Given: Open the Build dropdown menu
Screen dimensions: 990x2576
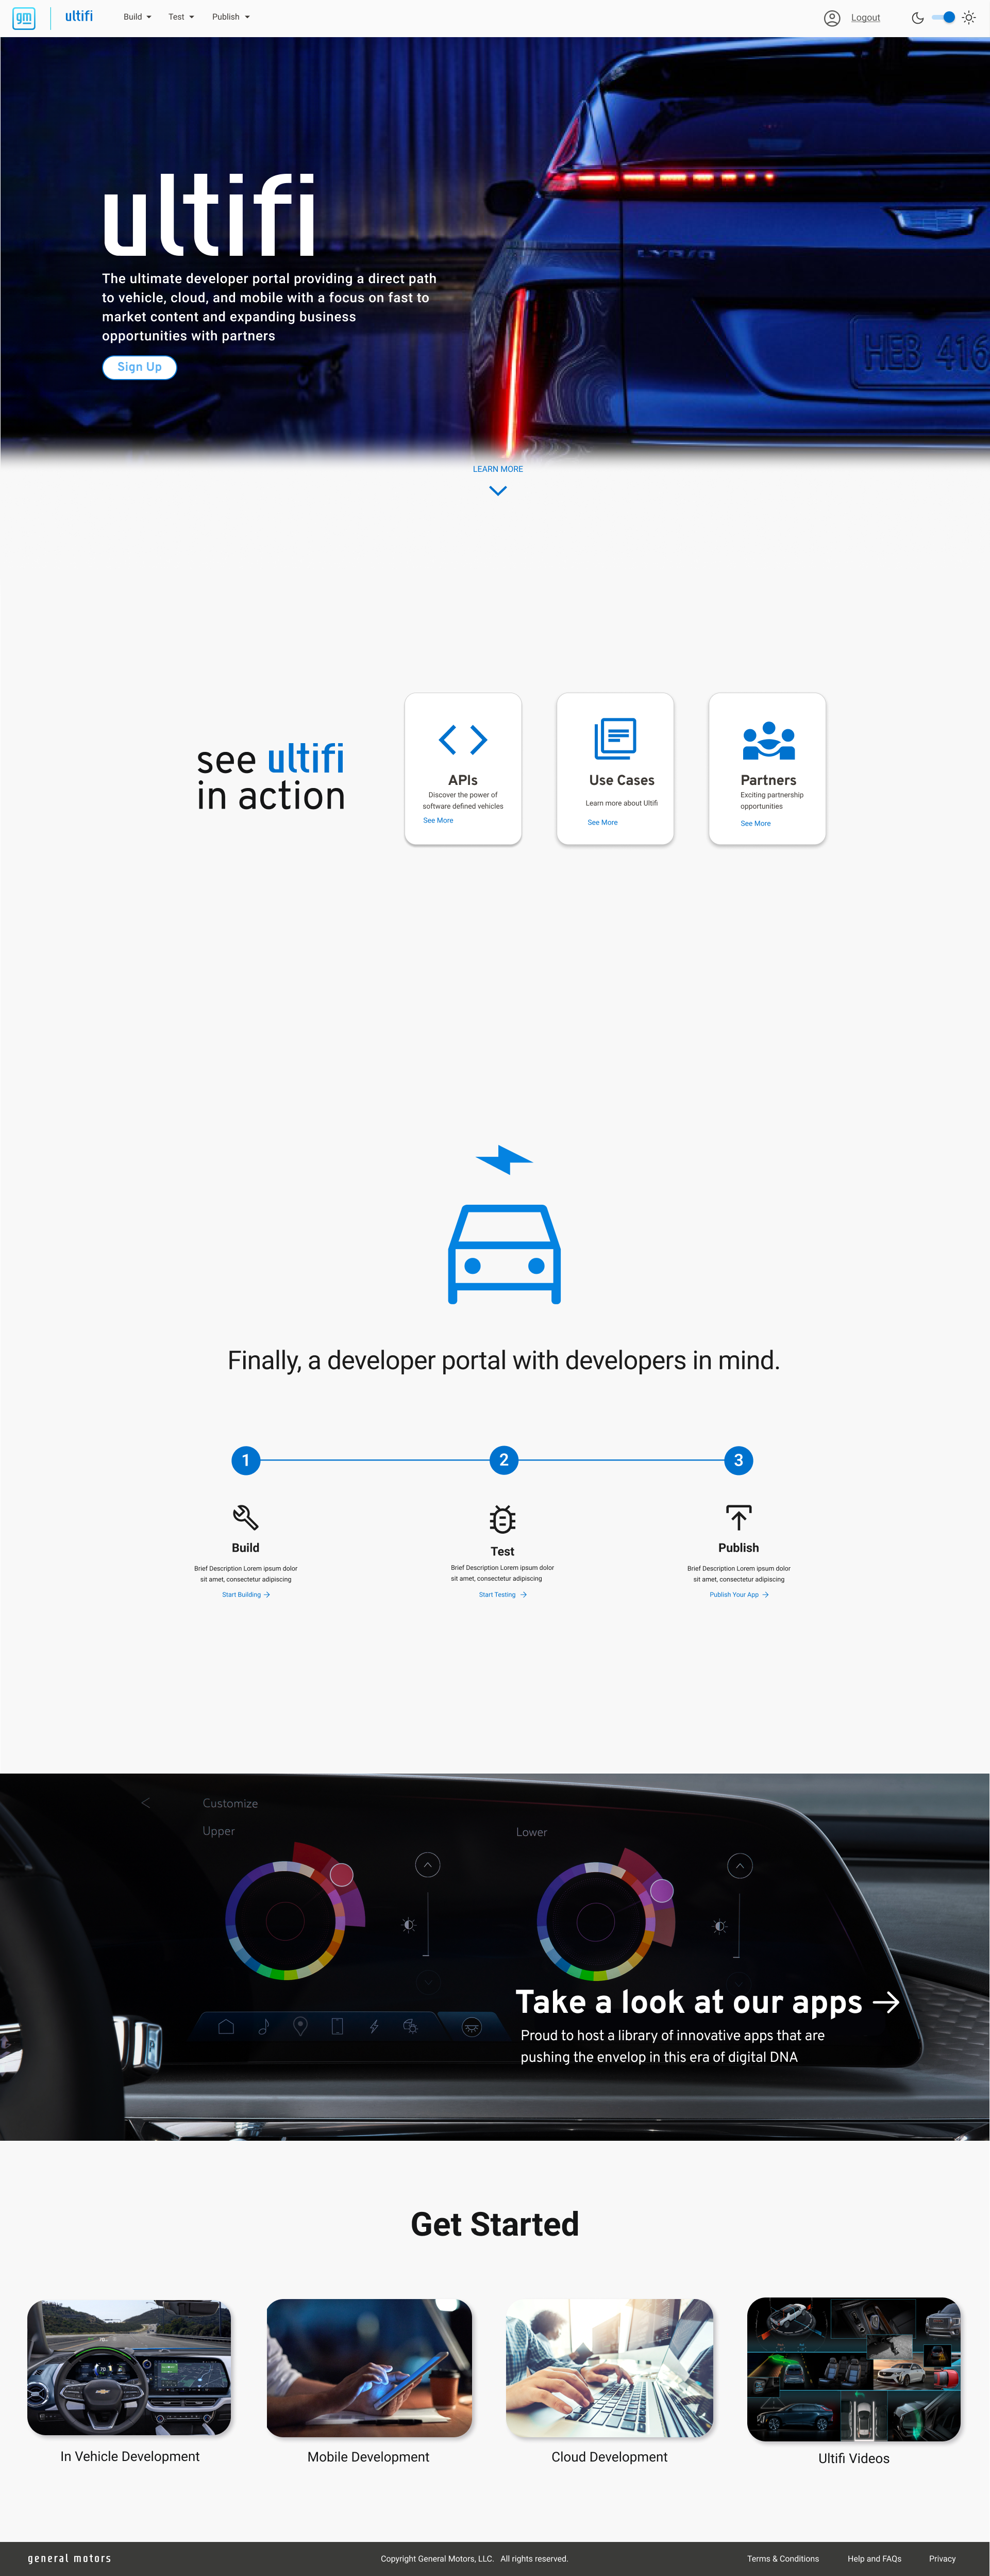Looking at the screenshot, I should (137, 17).
